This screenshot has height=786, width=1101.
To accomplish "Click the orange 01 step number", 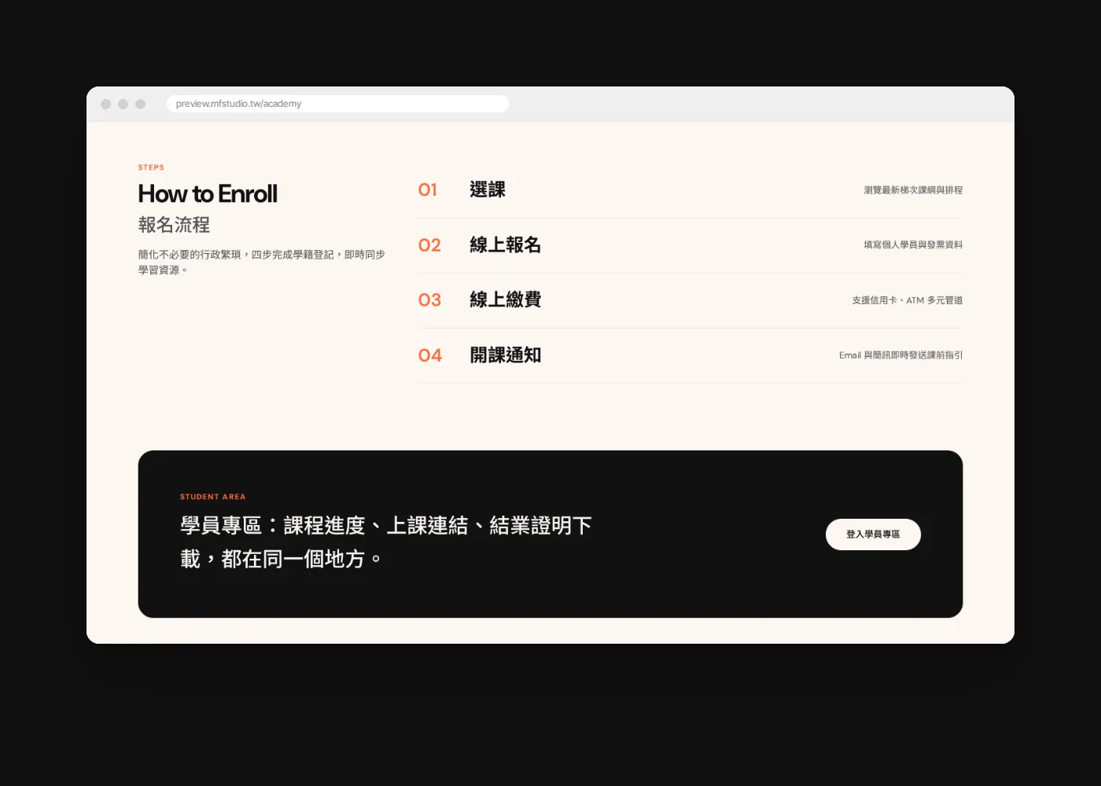I will point(428,189).
